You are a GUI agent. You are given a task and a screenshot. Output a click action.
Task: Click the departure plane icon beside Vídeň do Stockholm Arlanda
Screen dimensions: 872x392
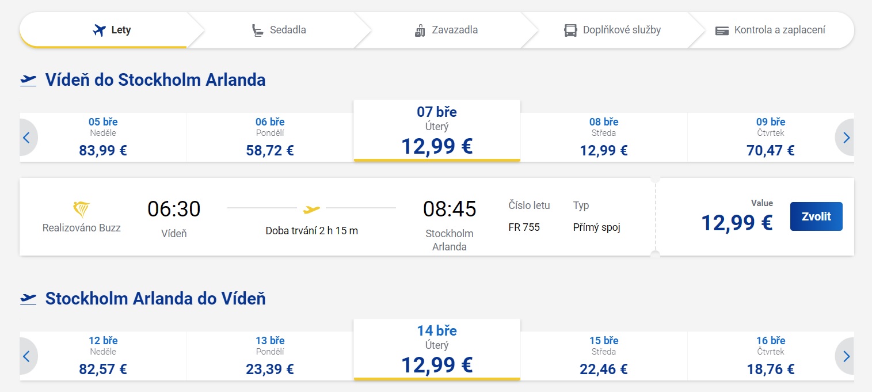28,80
